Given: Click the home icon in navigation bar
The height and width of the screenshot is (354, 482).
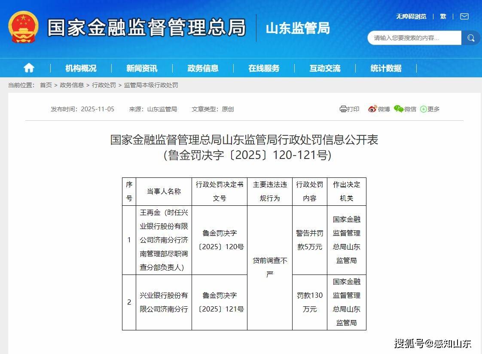Looking at the screenshot, I should point(29,68).
